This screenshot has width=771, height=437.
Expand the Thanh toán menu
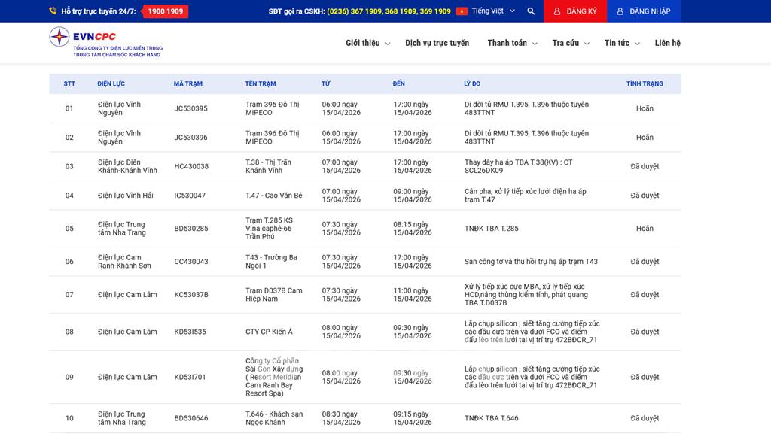[512, 44]
